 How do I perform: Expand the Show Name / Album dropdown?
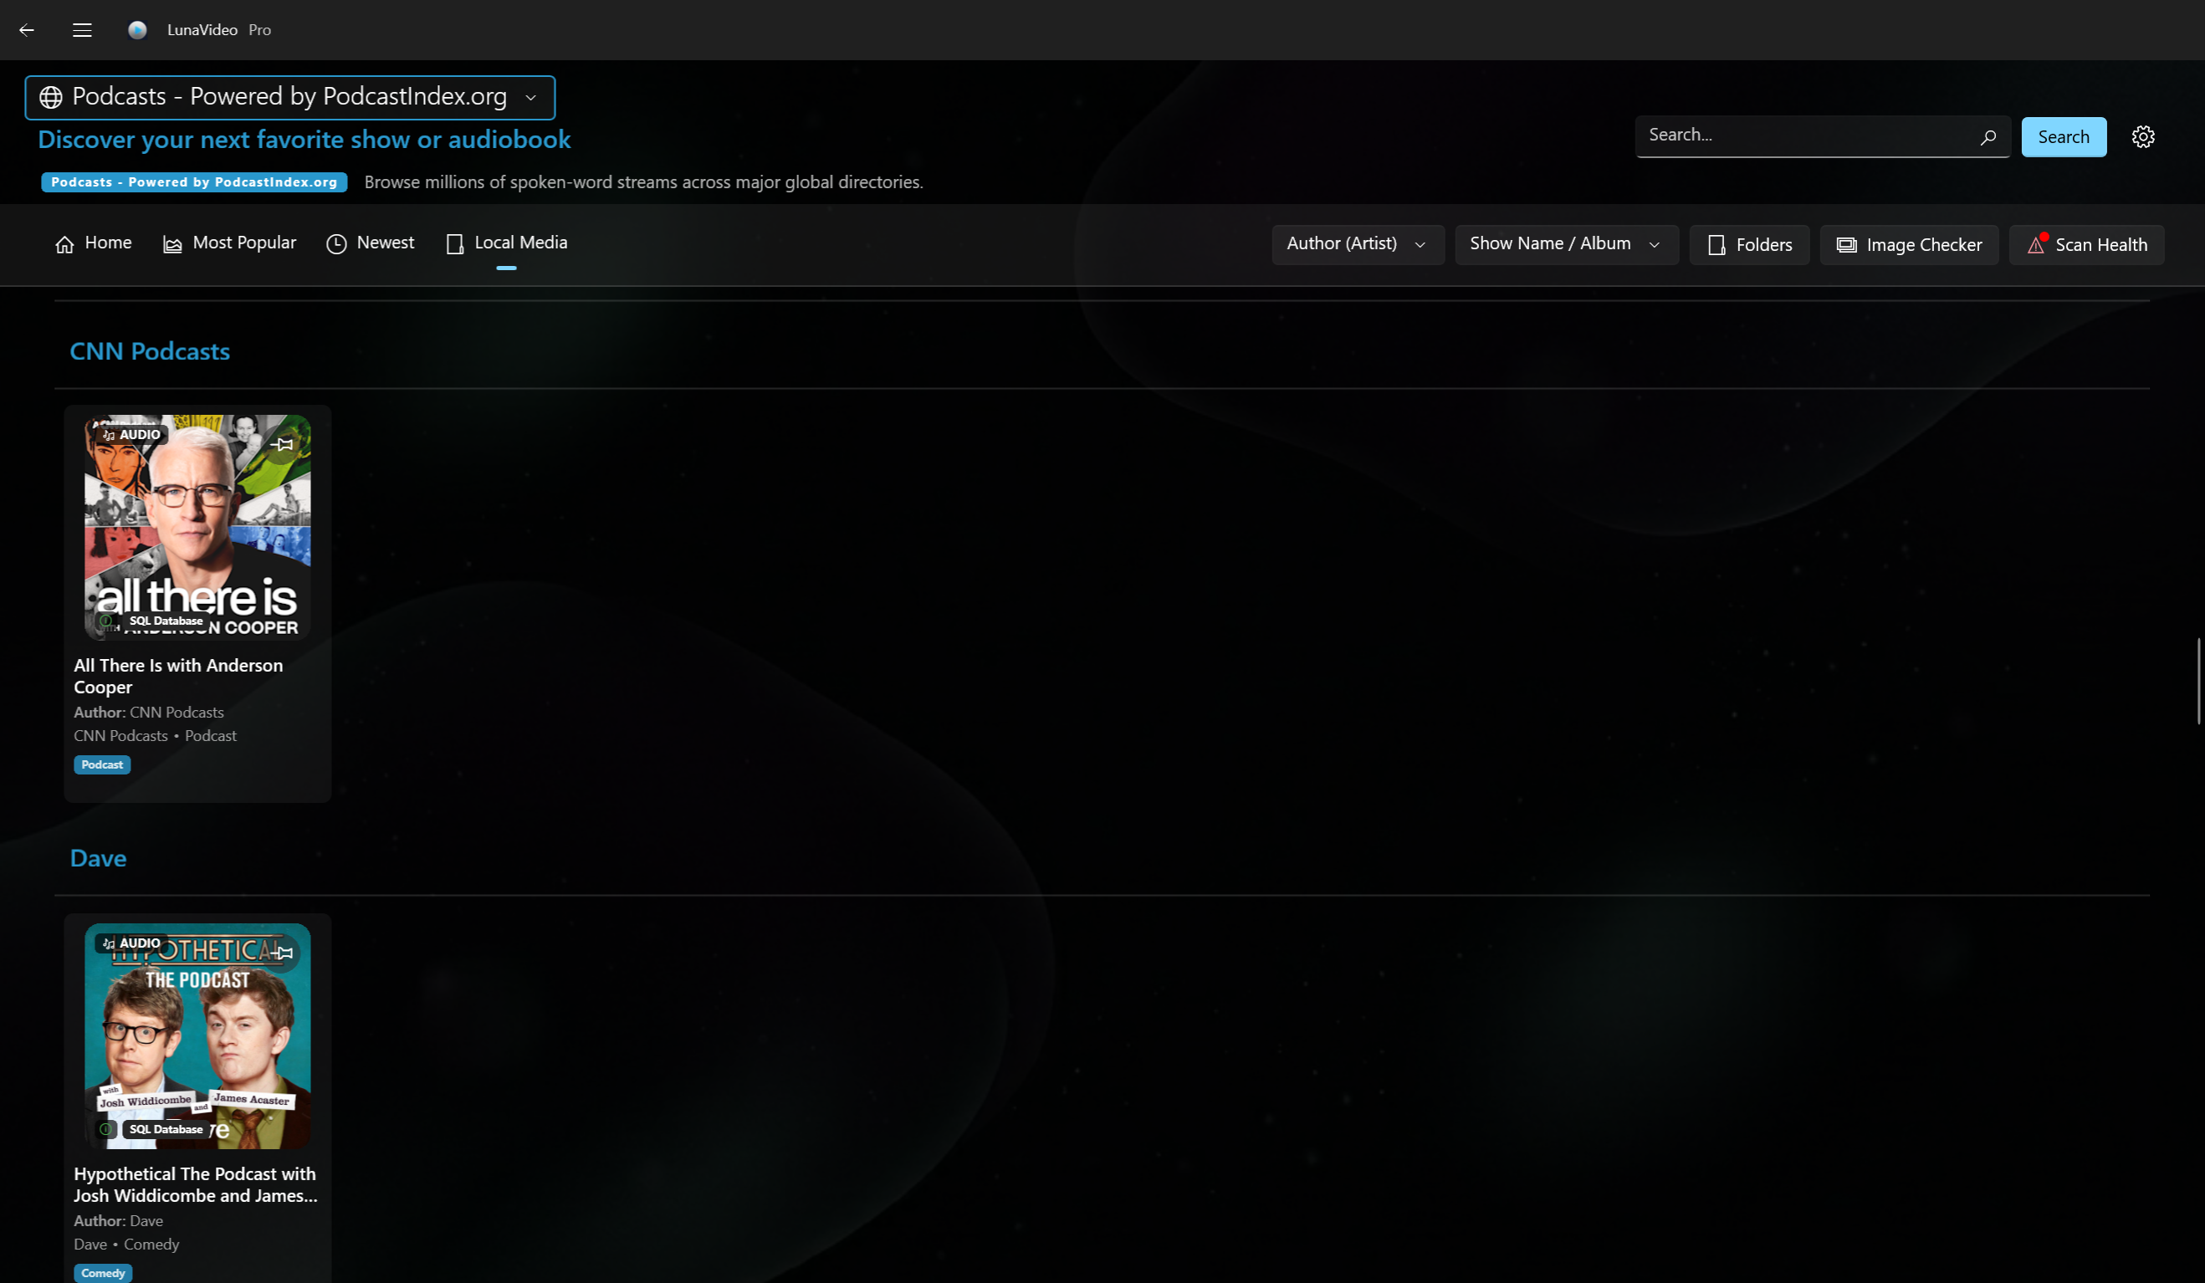pos(1566,244)
